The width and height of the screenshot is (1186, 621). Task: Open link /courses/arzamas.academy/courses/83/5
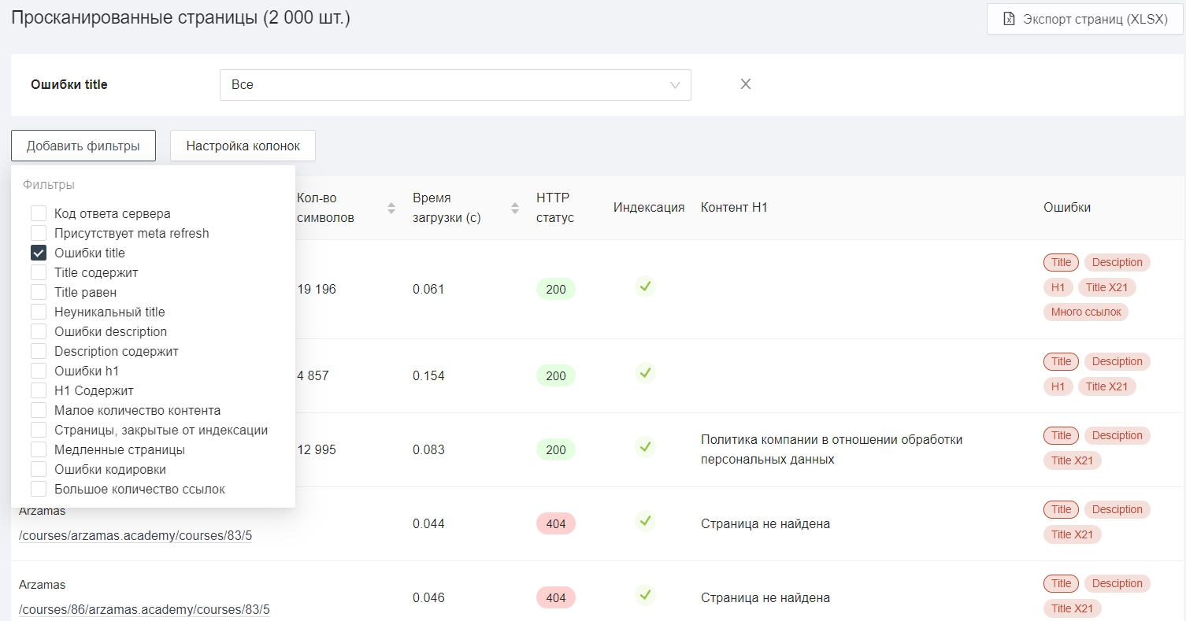135,536
